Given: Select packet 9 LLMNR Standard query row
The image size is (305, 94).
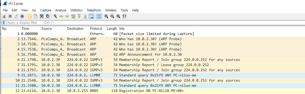Looking at the screenshot, I should click(x=153, y=75).
